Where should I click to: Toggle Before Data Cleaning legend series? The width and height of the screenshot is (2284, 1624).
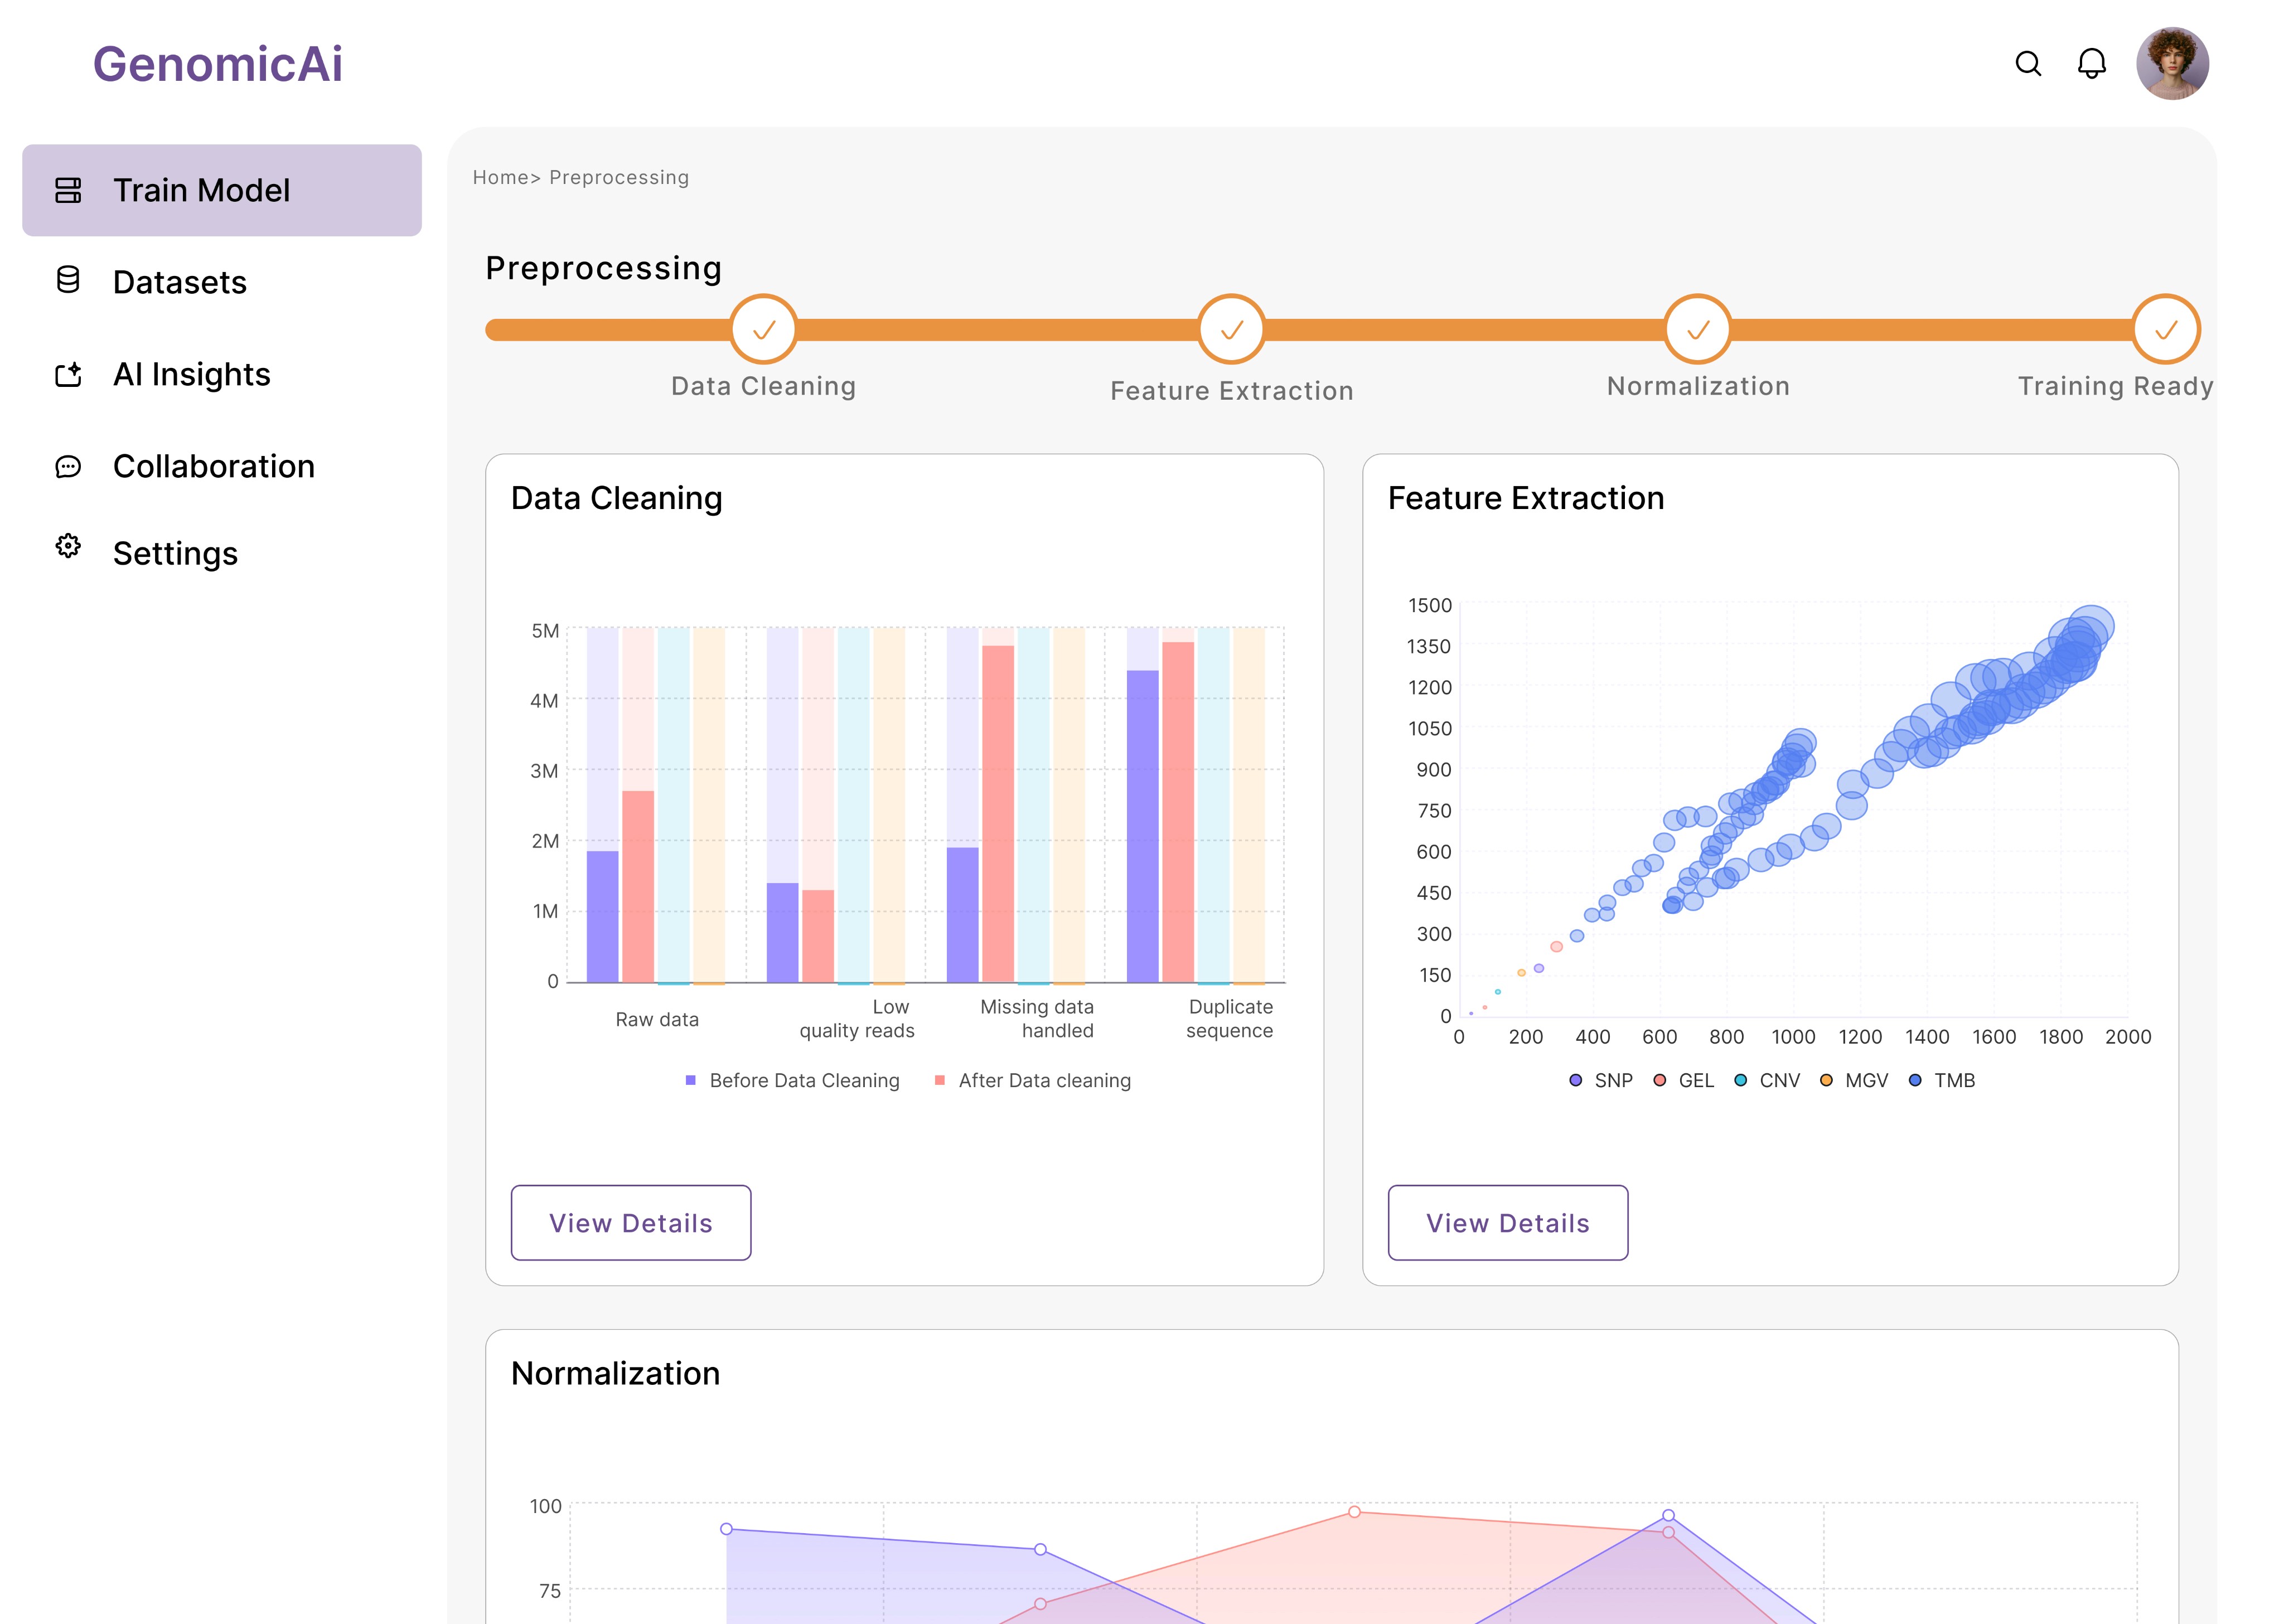pos(793,1080)
